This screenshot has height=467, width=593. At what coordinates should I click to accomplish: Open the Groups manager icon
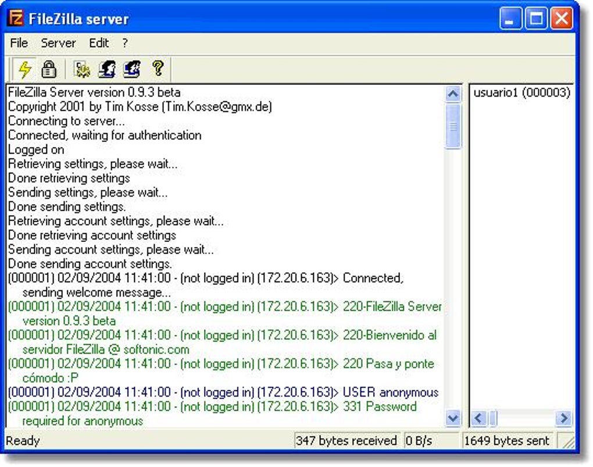coord(133,69)
